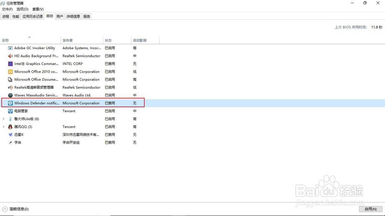Expand the 鲁大师Lite版 (6) group
This screenshot has width=385, height=216.
click(3, 119)
